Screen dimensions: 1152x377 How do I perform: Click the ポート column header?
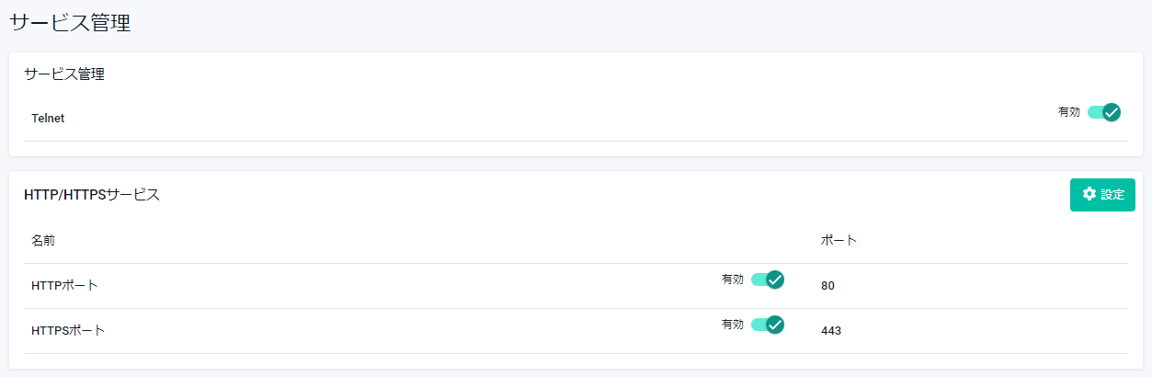(838, 241)
